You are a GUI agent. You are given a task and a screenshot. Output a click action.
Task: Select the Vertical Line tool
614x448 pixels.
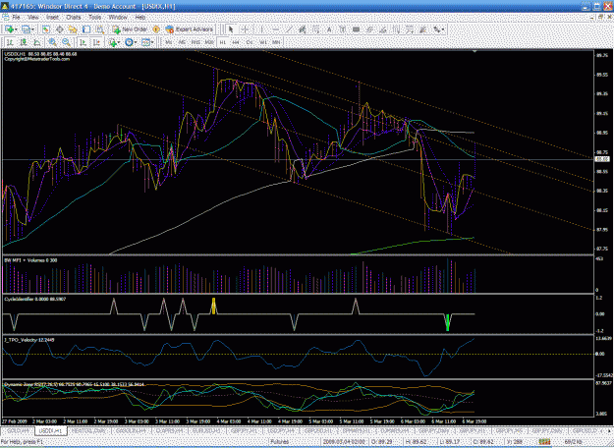[x=261, y=29]
